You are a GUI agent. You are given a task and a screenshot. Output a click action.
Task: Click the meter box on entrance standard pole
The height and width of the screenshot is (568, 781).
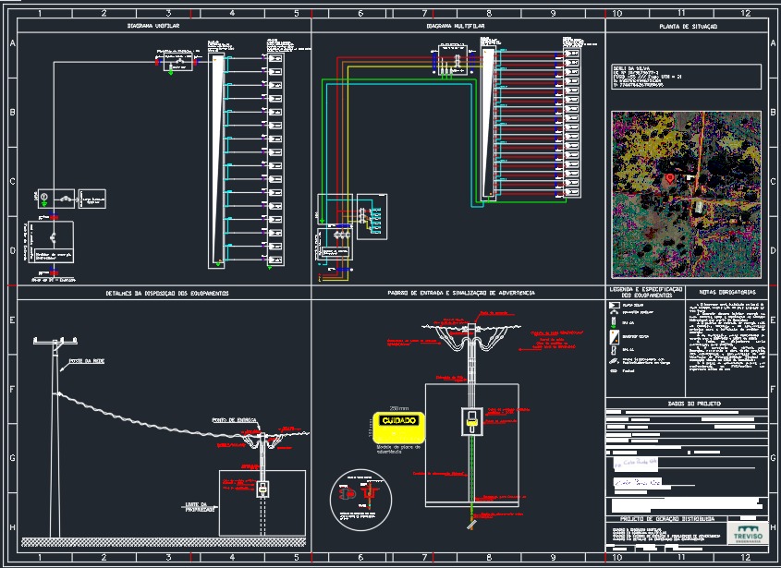pyautogui.click(x=471, y=421)
